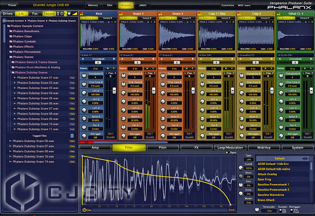Click the UNDO button in top bar
Screen dimensions: 315x216
pos(142,5)
